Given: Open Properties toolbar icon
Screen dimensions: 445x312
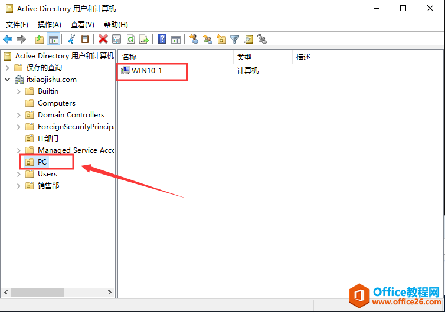Looking at the screenshot, I should 117,39.
